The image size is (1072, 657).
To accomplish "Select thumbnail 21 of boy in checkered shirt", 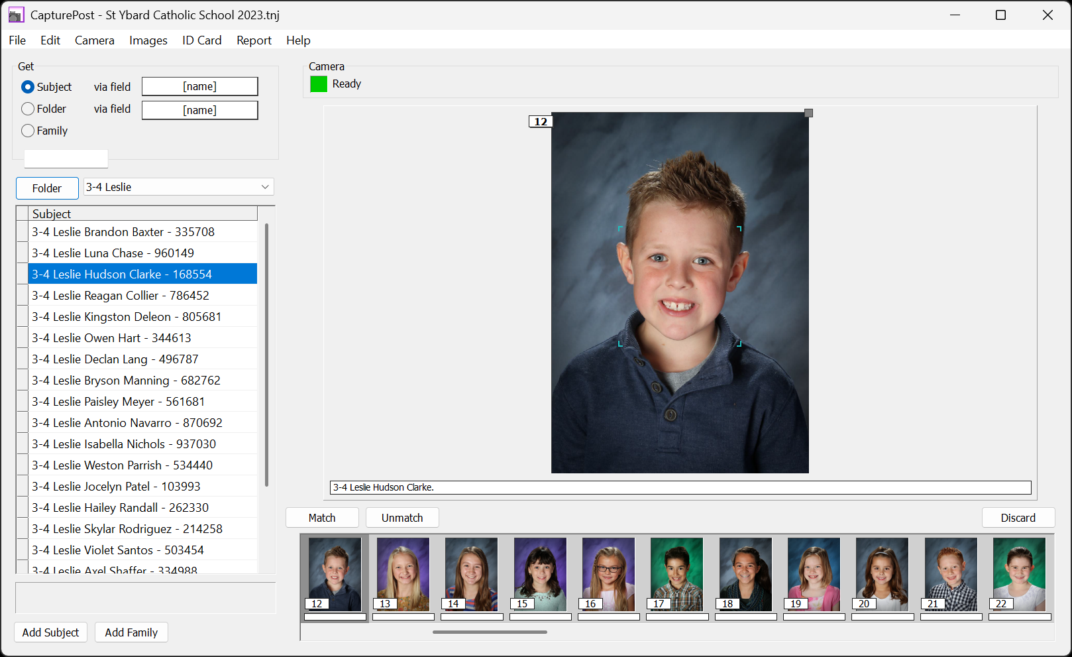I will (x=950, y=573).
